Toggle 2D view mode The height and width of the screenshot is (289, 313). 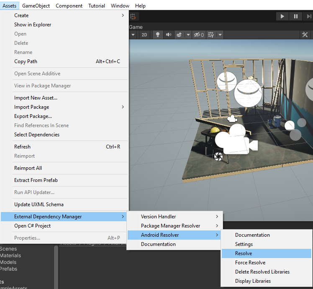point(144,35)
